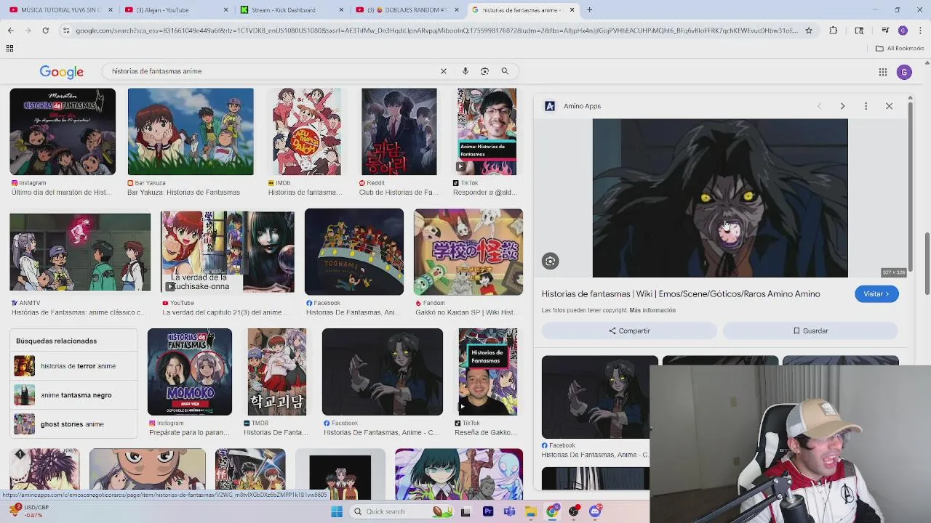Switch to 'DOBLAJES RANDOM' tab

pyautogui.click(x=406, y=10)
